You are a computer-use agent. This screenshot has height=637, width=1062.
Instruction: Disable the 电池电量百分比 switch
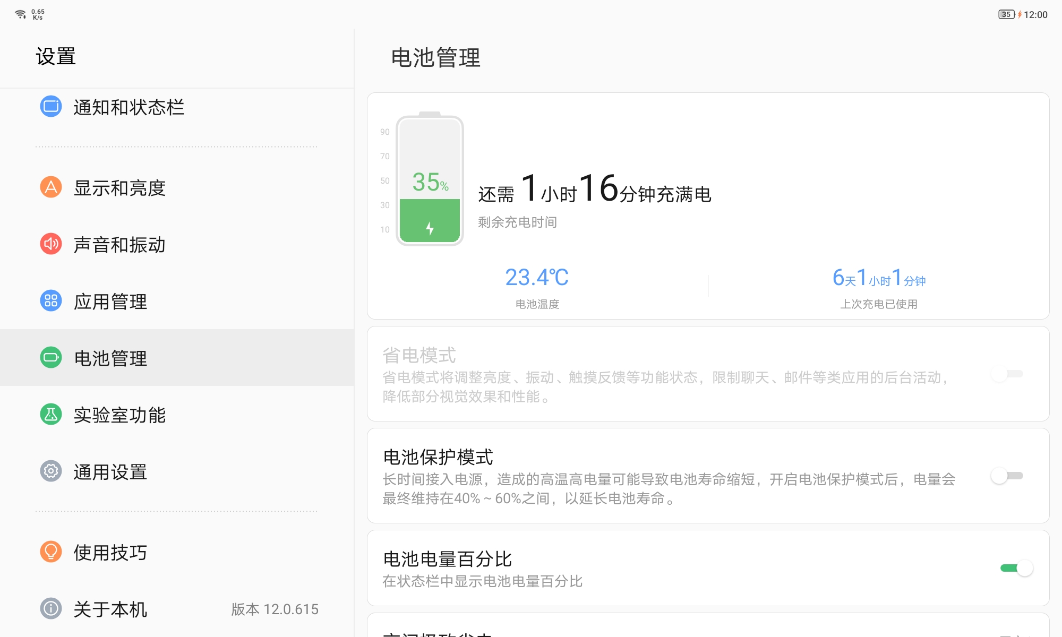(1014, 567)
